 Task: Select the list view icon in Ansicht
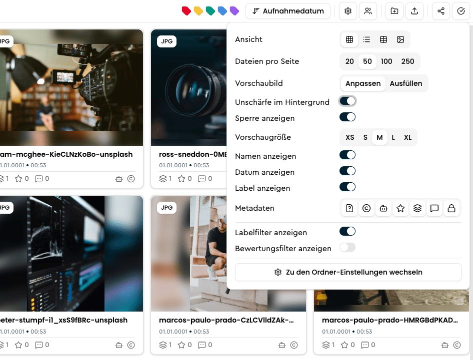tap(366, 39)
